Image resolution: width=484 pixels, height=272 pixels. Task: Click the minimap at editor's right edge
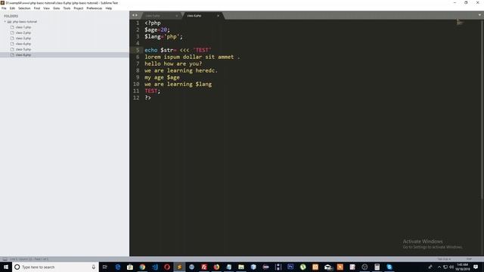[x=460, y=22]
